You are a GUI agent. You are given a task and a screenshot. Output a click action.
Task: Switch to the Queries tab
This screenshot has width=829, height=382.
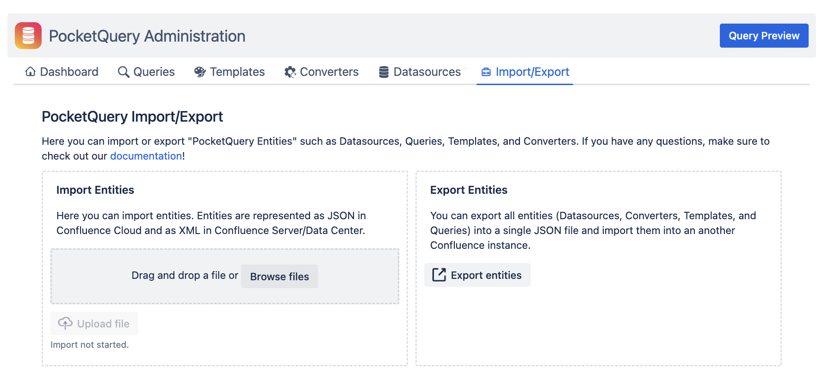154,72
